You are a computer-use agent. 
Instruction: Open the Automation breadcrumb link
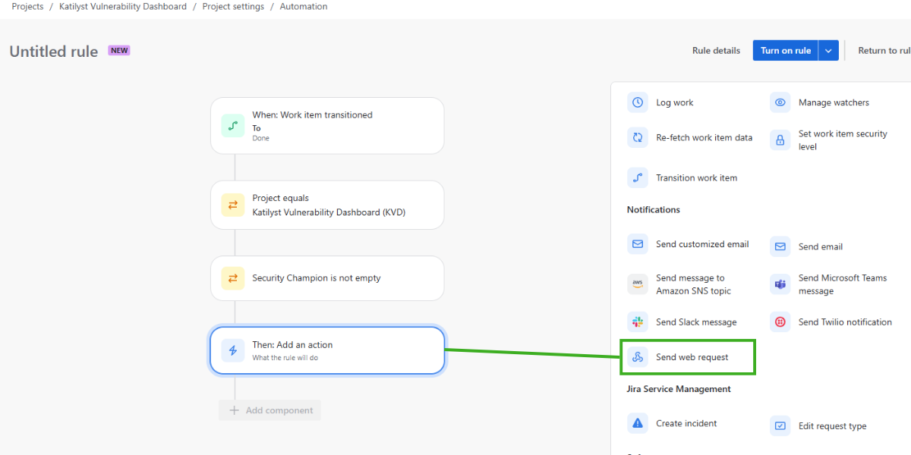304,6
